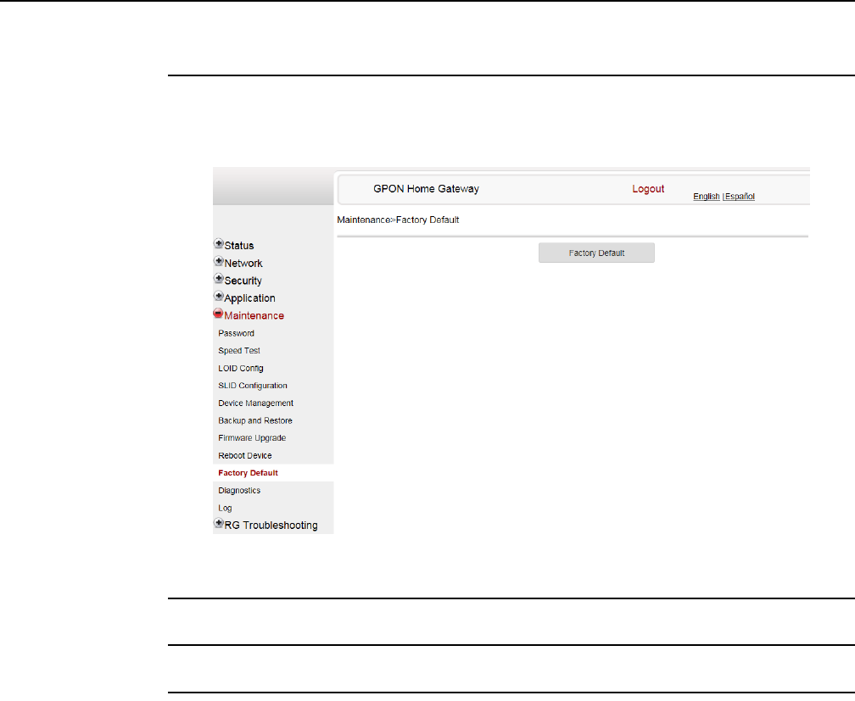Select Factory Default sidebar item
Image resolution: width=855 pixels, height=701 pixels.
pyautogui.click(x=248, y=473)
